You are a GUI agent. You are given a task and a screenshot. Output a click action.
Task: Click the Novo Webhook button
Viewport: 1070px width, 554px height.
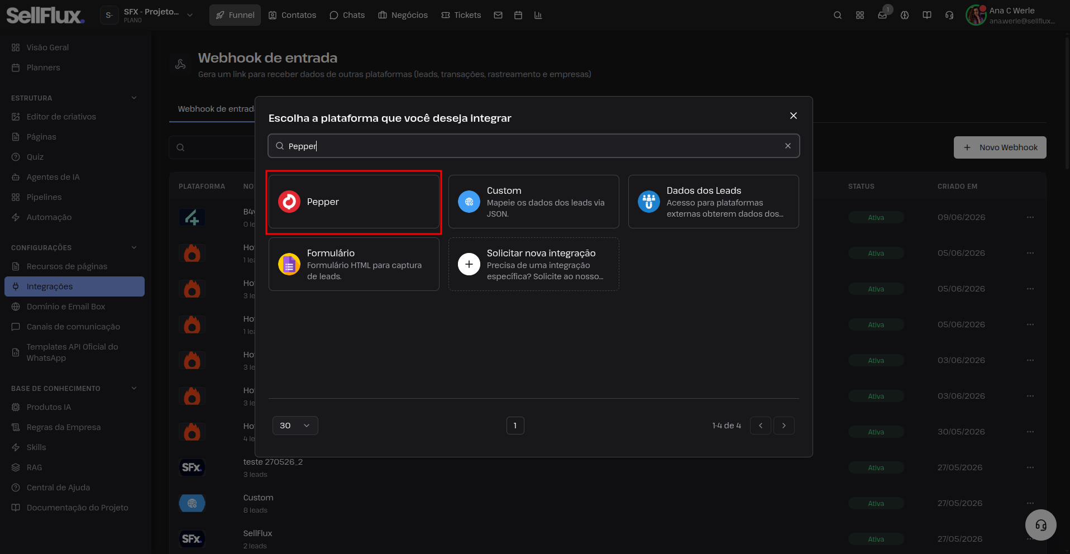point(1000,147)
